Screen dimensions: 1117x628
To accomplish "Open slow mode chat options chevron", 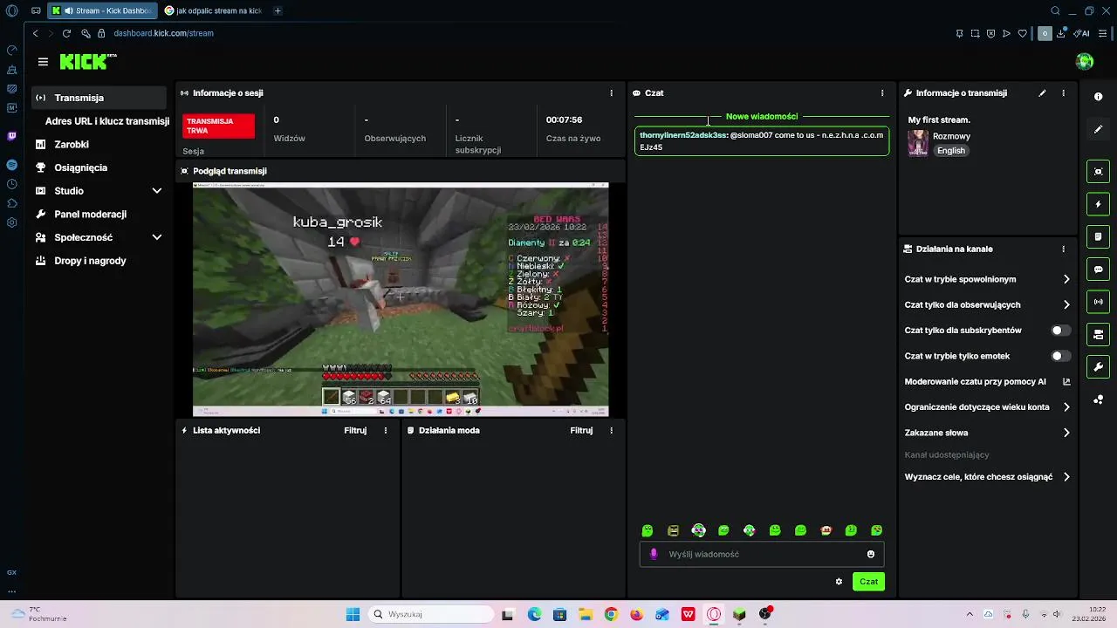I will [x=1066, y=279].
